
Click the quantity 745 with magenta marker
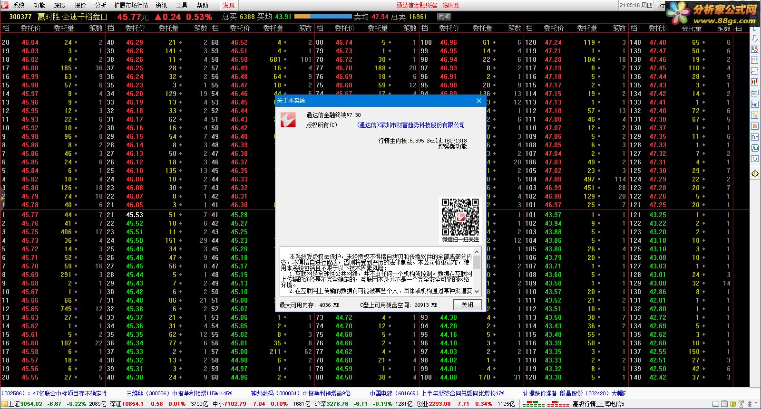[66, 309]
